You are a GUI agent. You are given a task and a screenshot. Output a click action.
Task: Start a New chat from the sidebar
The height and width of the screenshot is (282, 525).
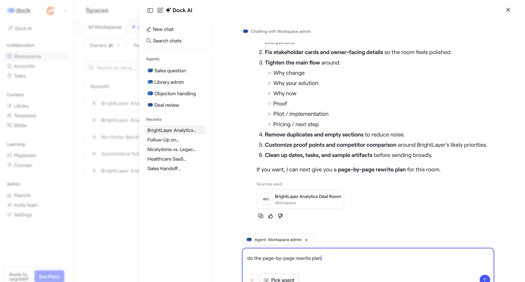click(x=160, y=29)
